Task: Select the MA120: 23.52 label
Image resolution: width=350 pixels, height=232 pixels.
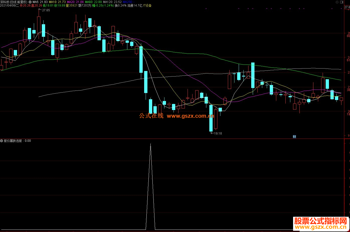Action: tap(112, 2)
